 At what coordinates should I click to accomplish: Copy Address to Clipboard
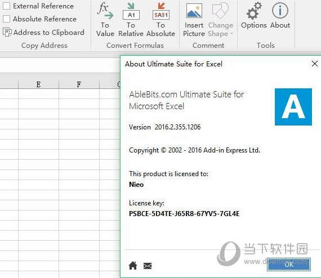pos(43,32)
